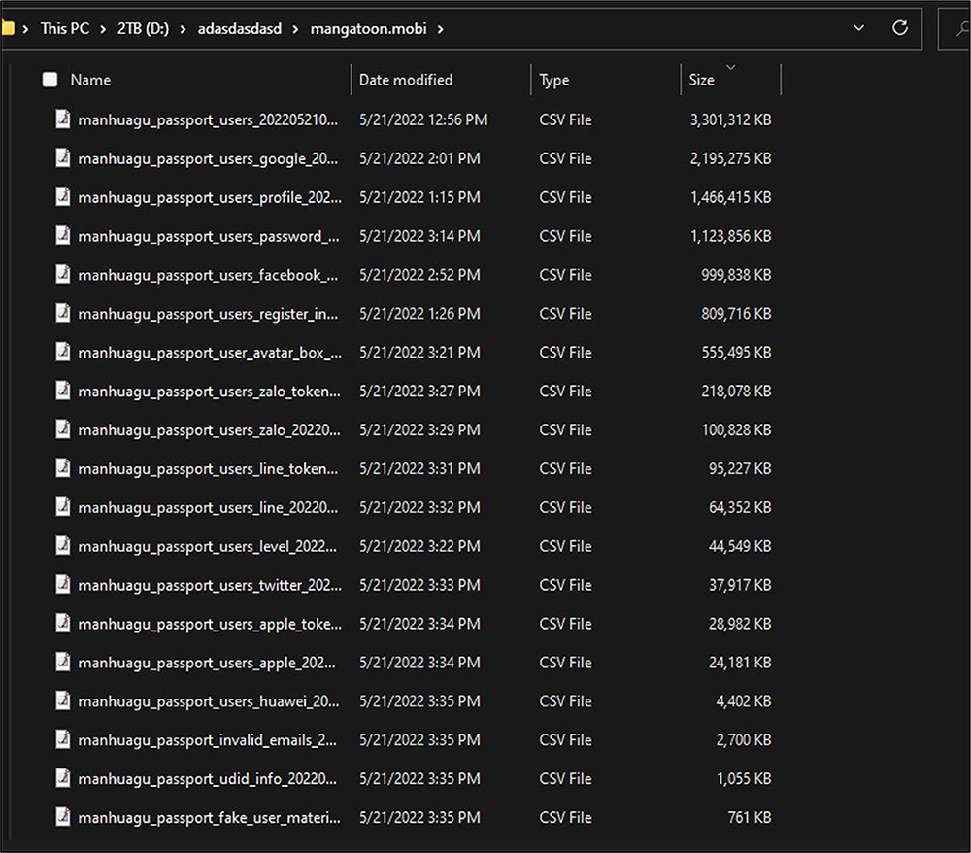The width and height of the screenshot is (971, 853).
Task: Select file manhuagu_passport_users_facebook_...
Action: pyautogui.click(x=208, y=274)
